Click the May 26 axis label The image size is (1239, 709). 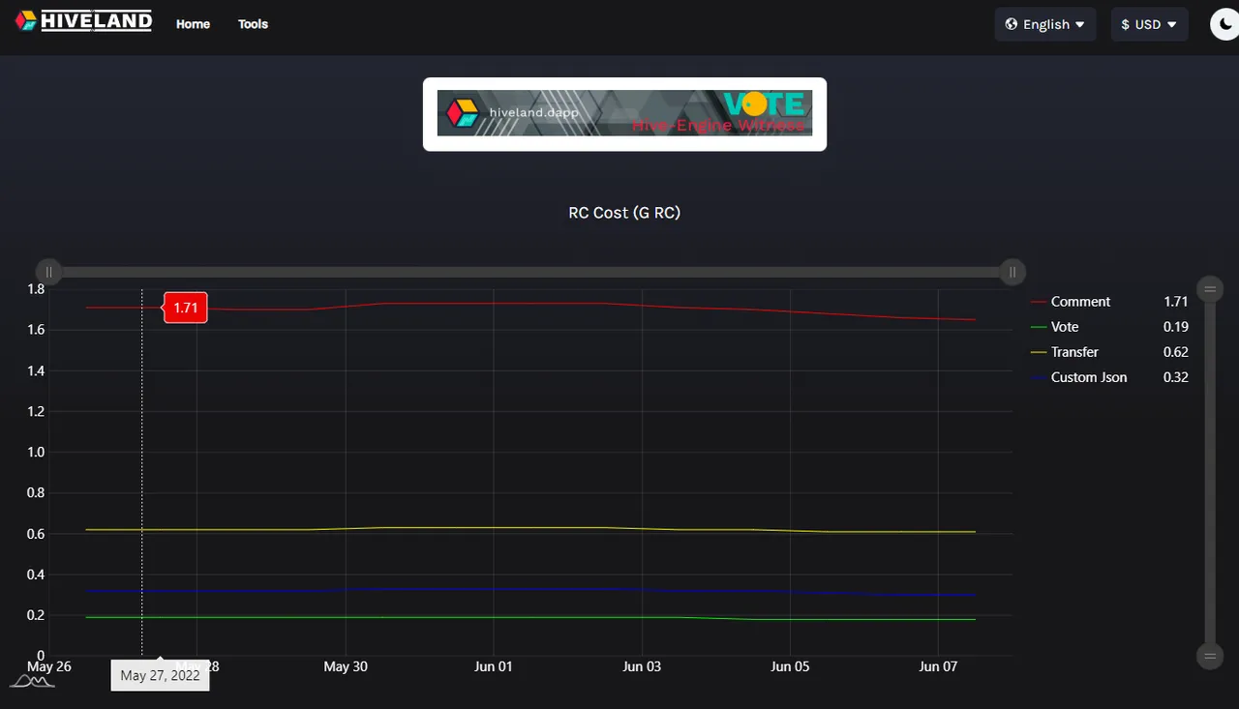49,666
